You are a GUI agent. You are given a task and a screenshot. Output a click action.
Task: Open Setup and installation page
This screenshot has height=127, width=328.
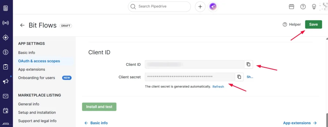click(x=37, y=112)
